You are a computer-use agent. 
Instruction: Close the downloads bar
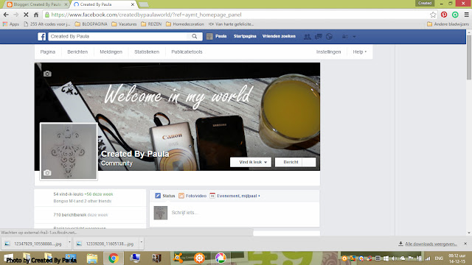point(465,244)
